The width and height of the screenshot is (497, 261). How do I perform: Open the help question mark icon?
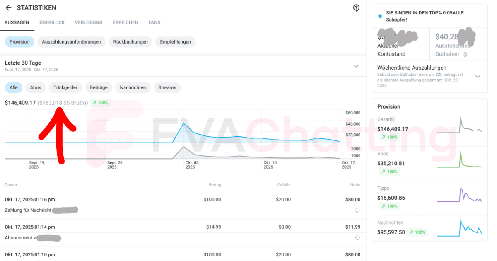(x=356, y=7)
